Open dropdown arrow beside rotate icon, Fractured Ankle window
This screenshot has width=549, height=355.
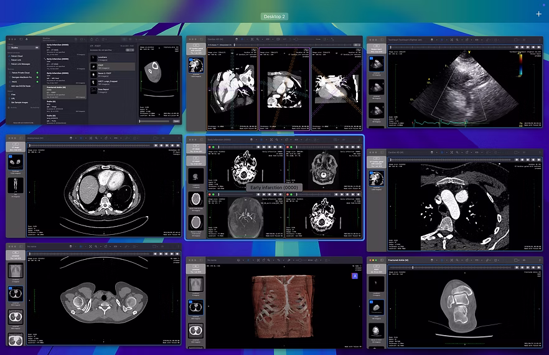(471, 260)
